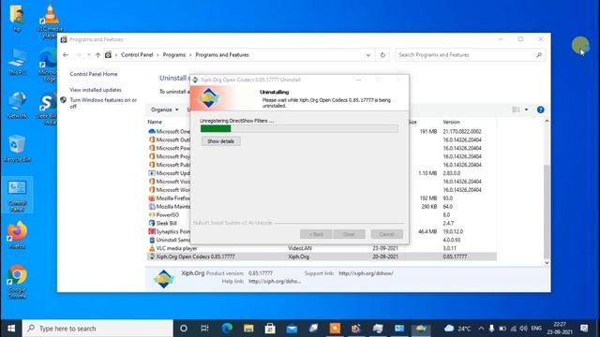Viewport: 600px width, 337px height.
Task: Open the Microsoft Edge desktop shortcut
Action: click(x=49, y=65)
